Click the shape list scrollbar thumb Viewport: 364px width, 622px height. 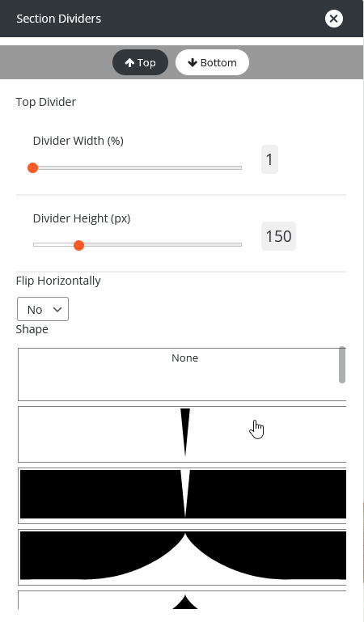click(x=342, y=365)
